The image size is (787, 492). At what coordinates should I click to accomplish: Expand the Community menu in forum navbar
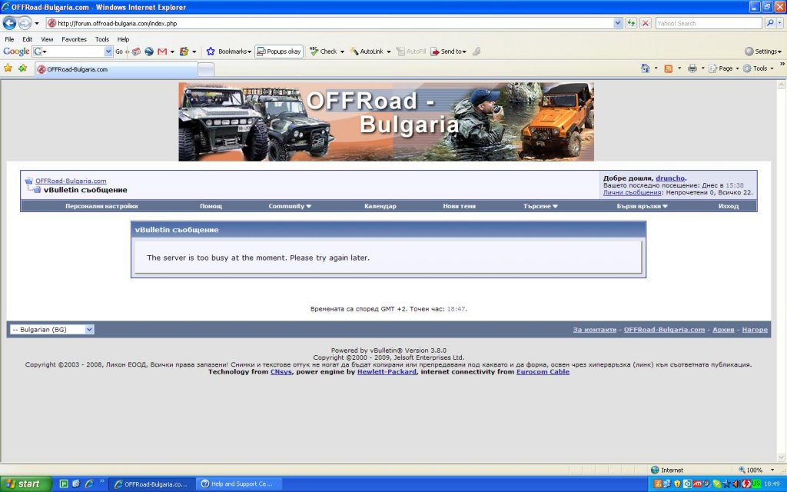[290, 206]
